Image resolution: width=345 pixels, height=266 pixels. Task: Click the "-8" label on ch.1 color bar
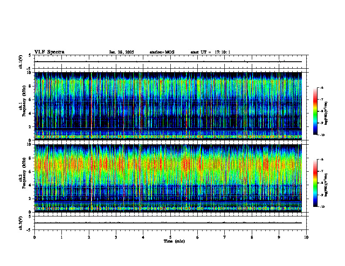[321, 111]
